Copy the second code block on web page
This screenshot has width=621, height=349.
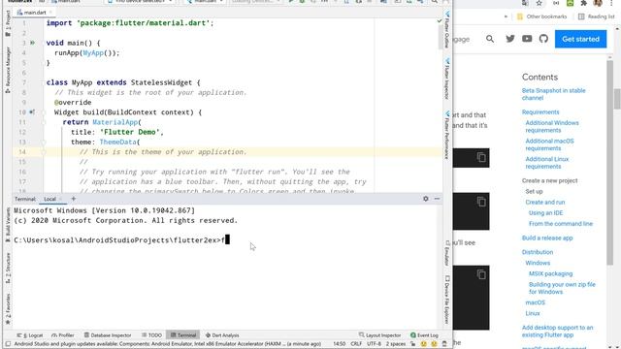tap(481, 202)
